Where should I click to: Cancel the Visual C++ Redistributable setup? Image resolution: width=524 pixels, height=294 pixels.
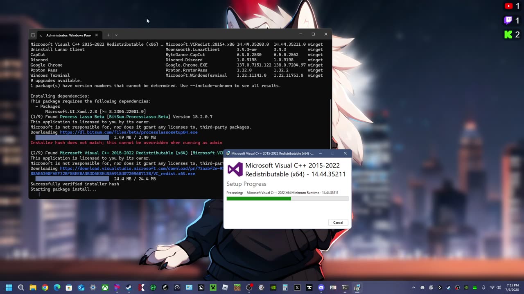338,223
